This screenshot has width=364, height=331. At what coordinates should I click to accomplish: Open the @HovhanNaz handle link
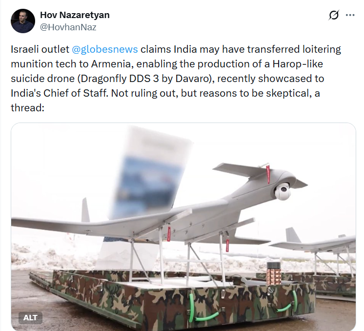point(68,27)
